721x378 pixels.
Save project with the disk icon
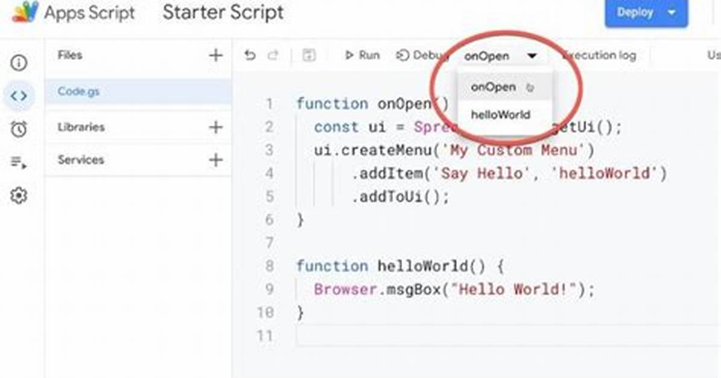pos(309,55)
